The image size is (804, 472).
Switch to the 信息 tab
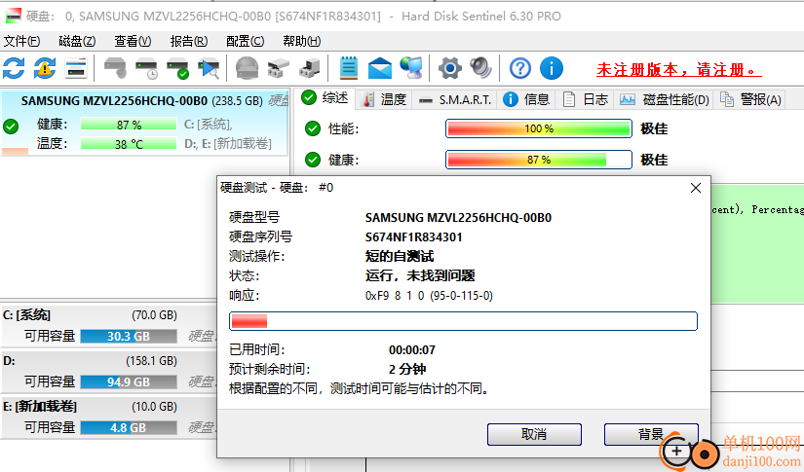pyautogui.click(x=526, y=99)
